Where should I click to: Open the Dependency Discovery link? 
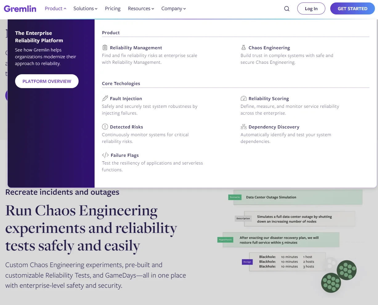pos(274,127)
